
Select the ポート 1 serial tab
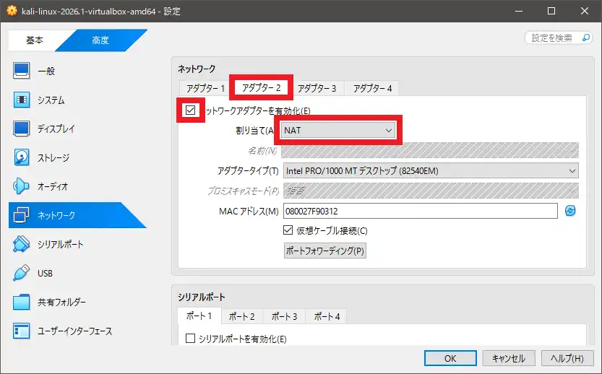point(199,316)
